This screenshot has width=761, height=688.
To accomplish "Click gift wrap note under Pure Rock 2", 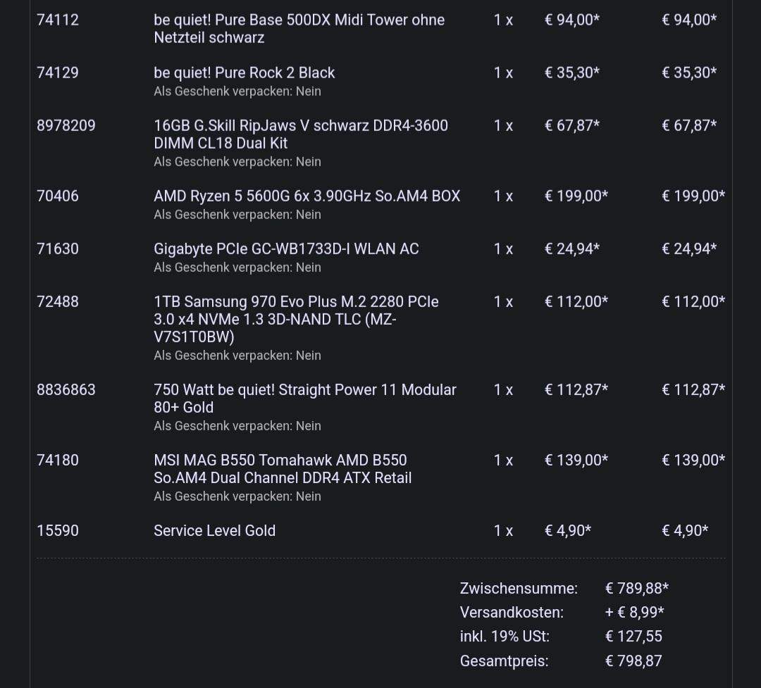I will pos(237,91).
